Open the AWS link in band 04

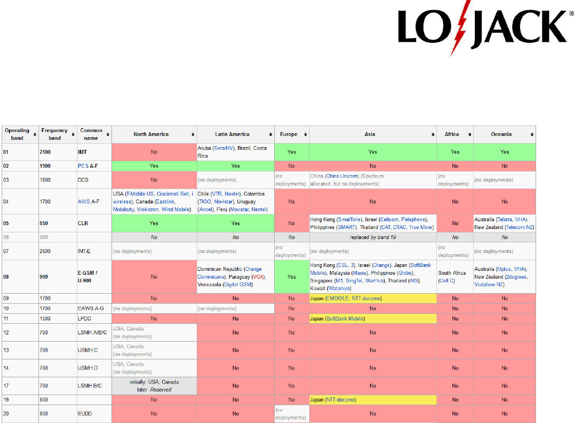point(84,201)
